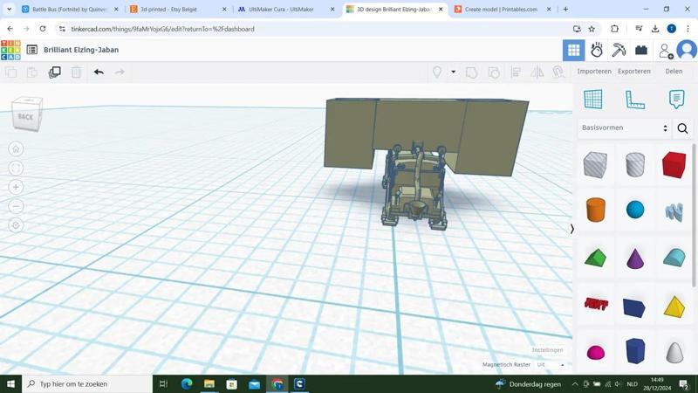
Task: Pick the teal round roof shape
Action: pyautogui.click(x=674, y=258)
